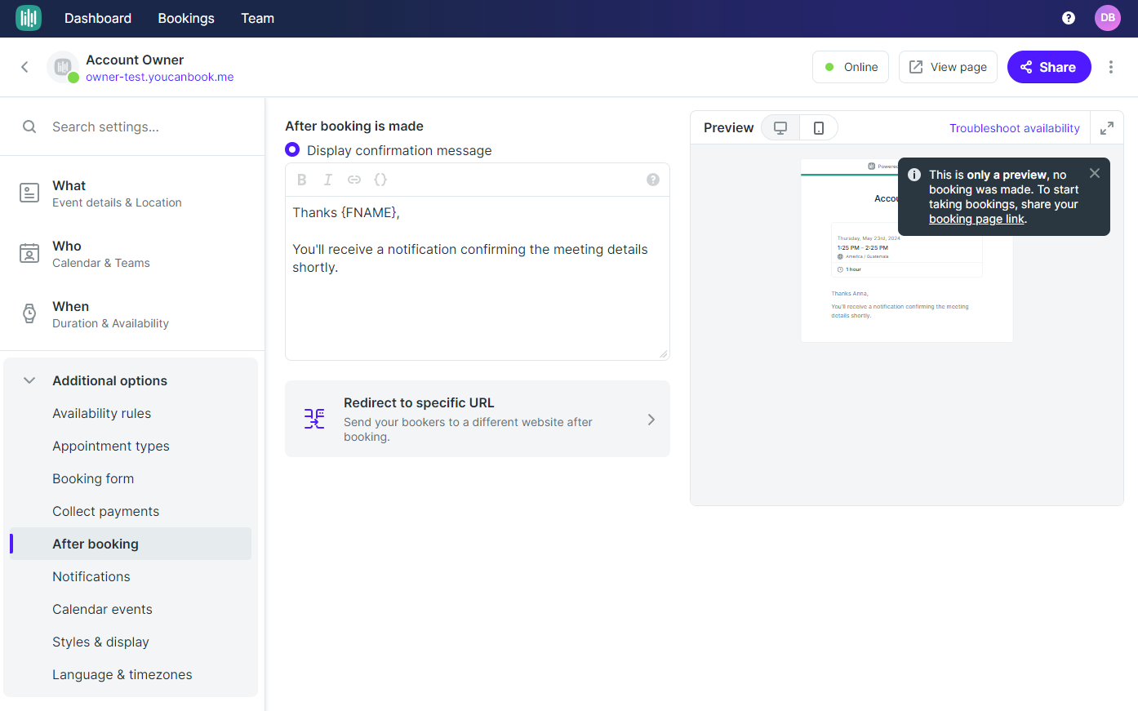Insert shorthand code braces in editor

[380, 180]
